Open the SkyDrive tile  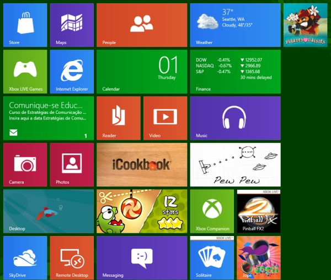pos(25,258)
